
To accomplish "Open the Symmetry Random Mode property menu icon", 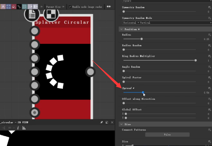I will coord(210,18).
